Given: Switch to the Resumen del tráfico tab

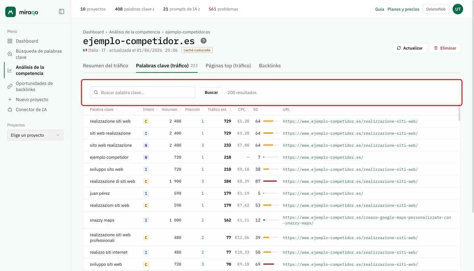Looking at the screenshot, I should click(x=105, y=66).
